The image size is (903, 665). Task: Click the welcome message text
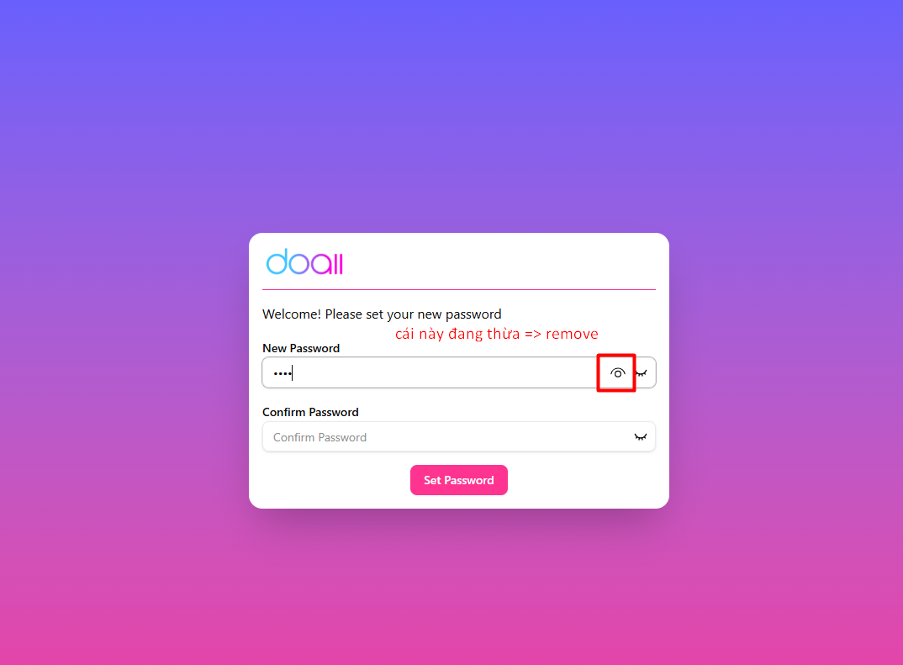tap(382, 314)
